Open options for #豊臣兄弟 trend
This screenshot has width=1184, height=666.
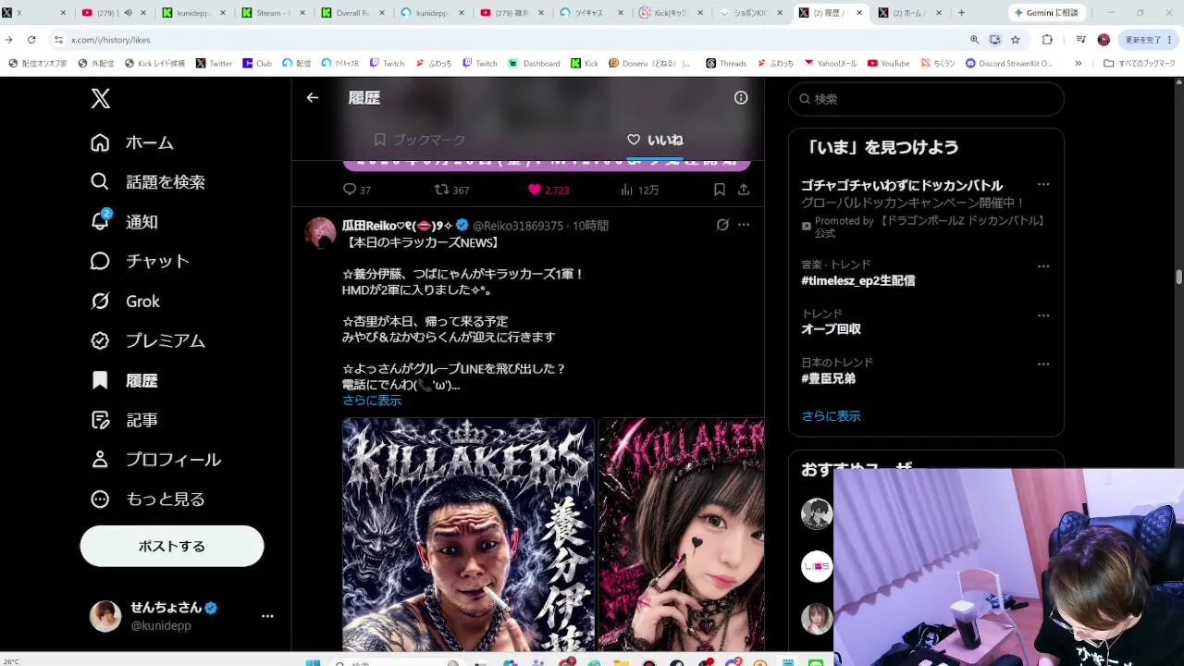(1043, 364)
